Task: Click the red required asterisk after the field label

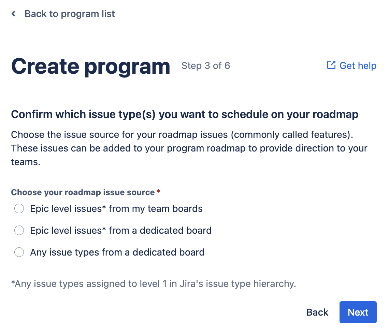Action: [158, 192]
